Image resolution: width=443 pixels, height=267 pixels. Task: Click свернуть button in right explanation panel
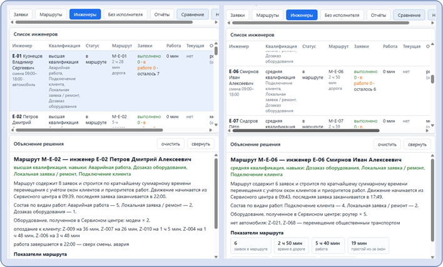pos(417,144)
